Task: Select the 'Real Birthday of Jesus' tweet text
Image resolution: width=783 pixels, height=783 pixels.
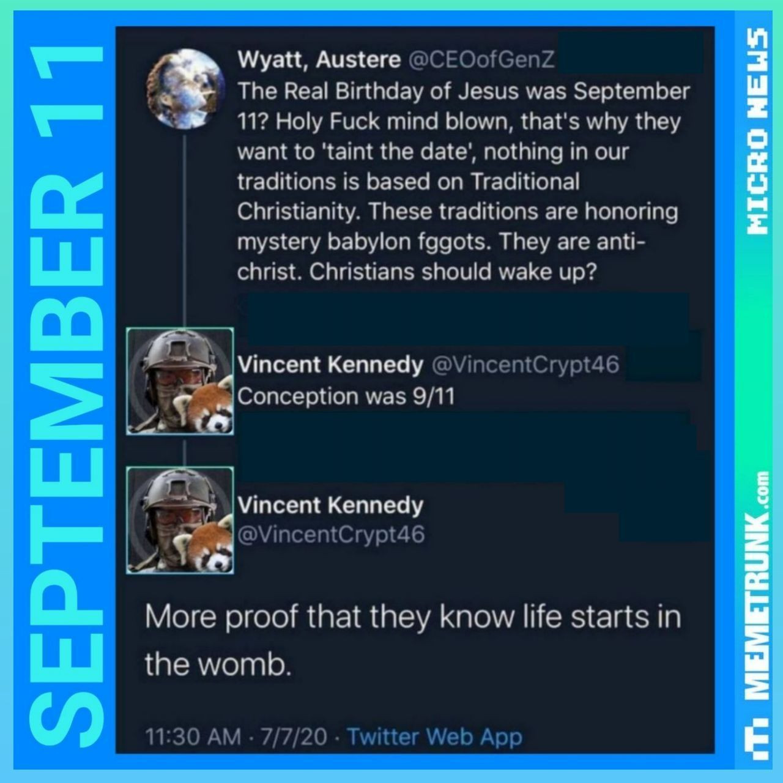Action: pyautogui.click(x=464, y=181)
